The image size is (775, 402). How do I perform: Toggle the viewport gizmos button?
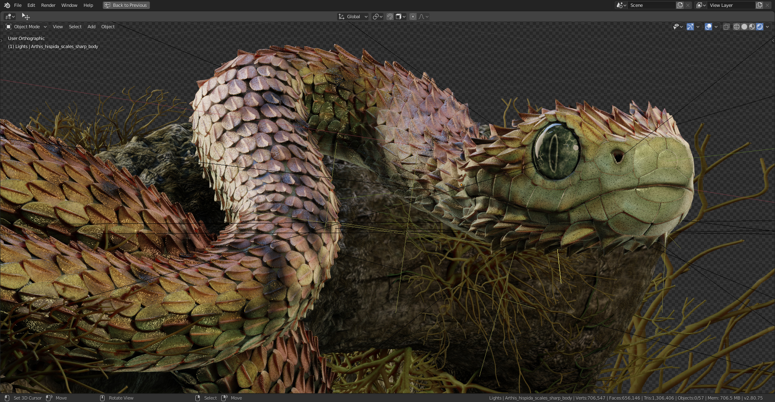[690, 27]
